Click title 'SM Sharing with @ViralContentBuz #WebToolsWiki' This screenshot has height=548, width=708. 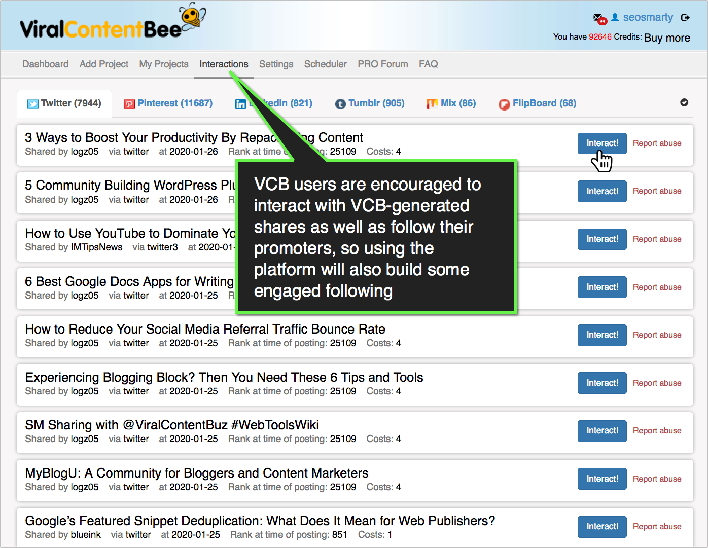click(172, 425)
